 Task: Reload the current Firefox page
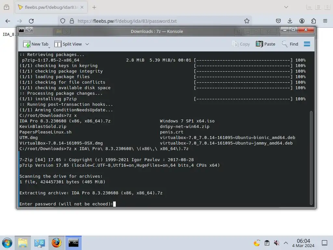[31, 21]
